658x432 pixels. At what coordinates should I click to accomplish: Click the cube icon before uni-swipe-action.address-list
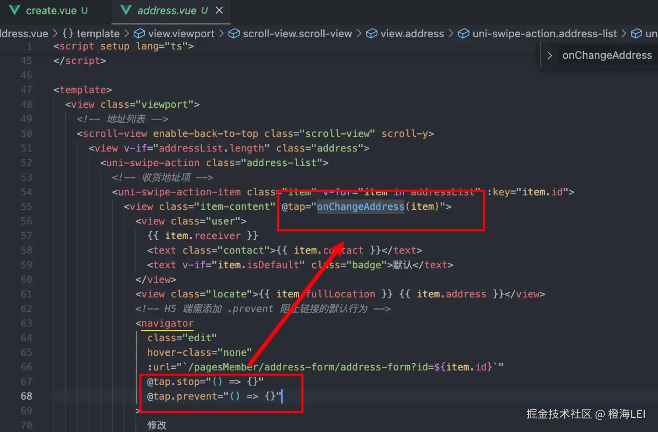pyautogui.click(x=464, y=34)
